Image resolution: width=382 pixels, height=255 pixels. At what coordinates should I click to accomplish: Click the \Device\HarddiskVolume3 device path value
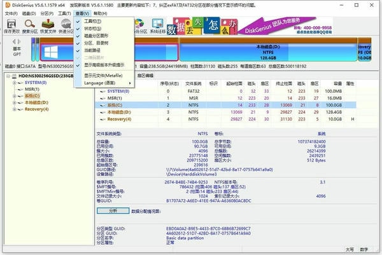tap(191, 174)
